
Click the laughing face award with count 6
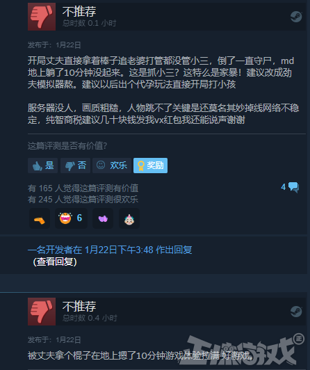(71, 218)
